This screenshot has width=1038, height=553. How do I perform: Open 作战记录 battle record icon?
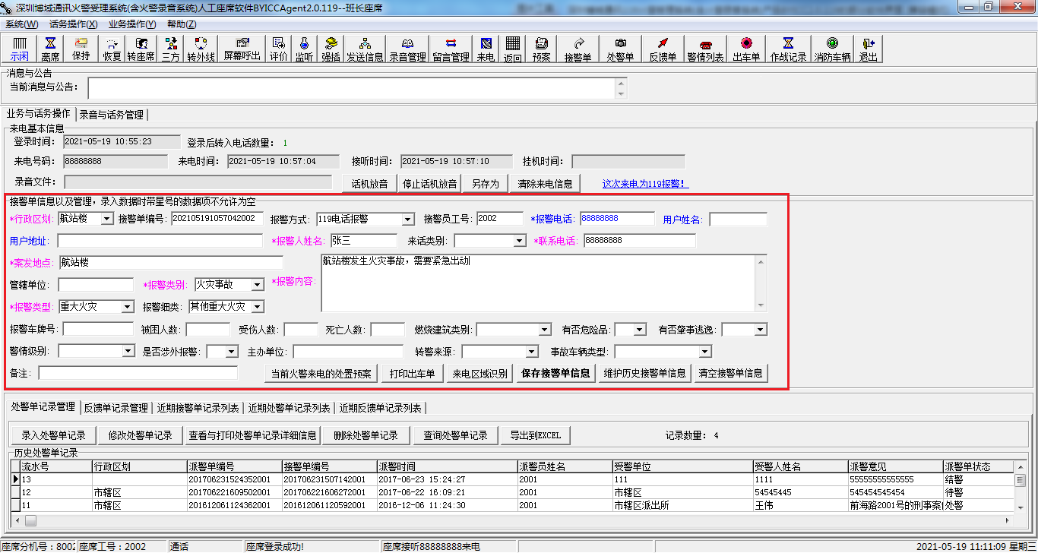789,49
